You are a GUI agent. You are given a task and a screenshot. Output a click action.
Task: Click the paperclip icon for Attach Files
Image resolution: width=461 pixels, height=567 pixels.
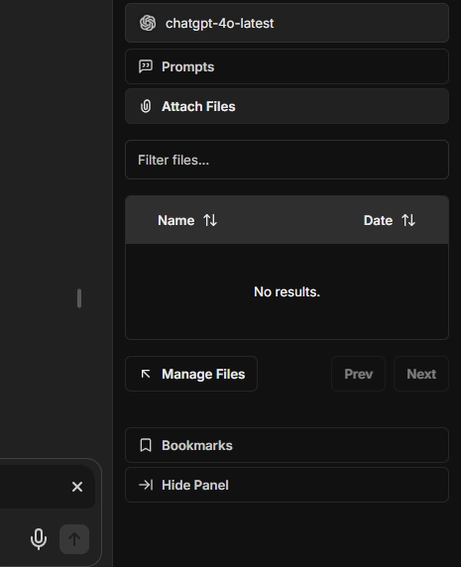click(x=146, y=106)
